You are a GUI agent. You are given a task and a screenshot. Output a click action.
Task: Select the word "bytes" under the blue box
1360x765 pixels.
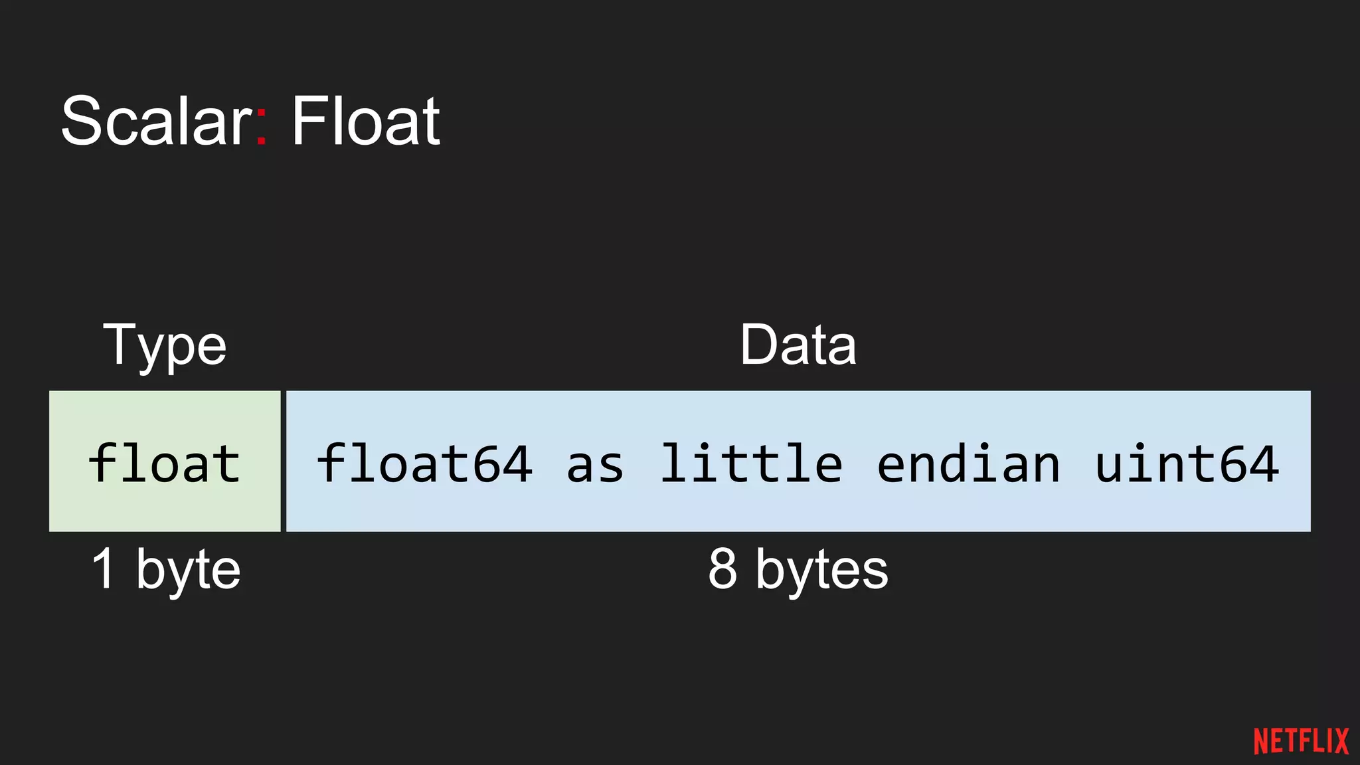[x=822, y=570]
